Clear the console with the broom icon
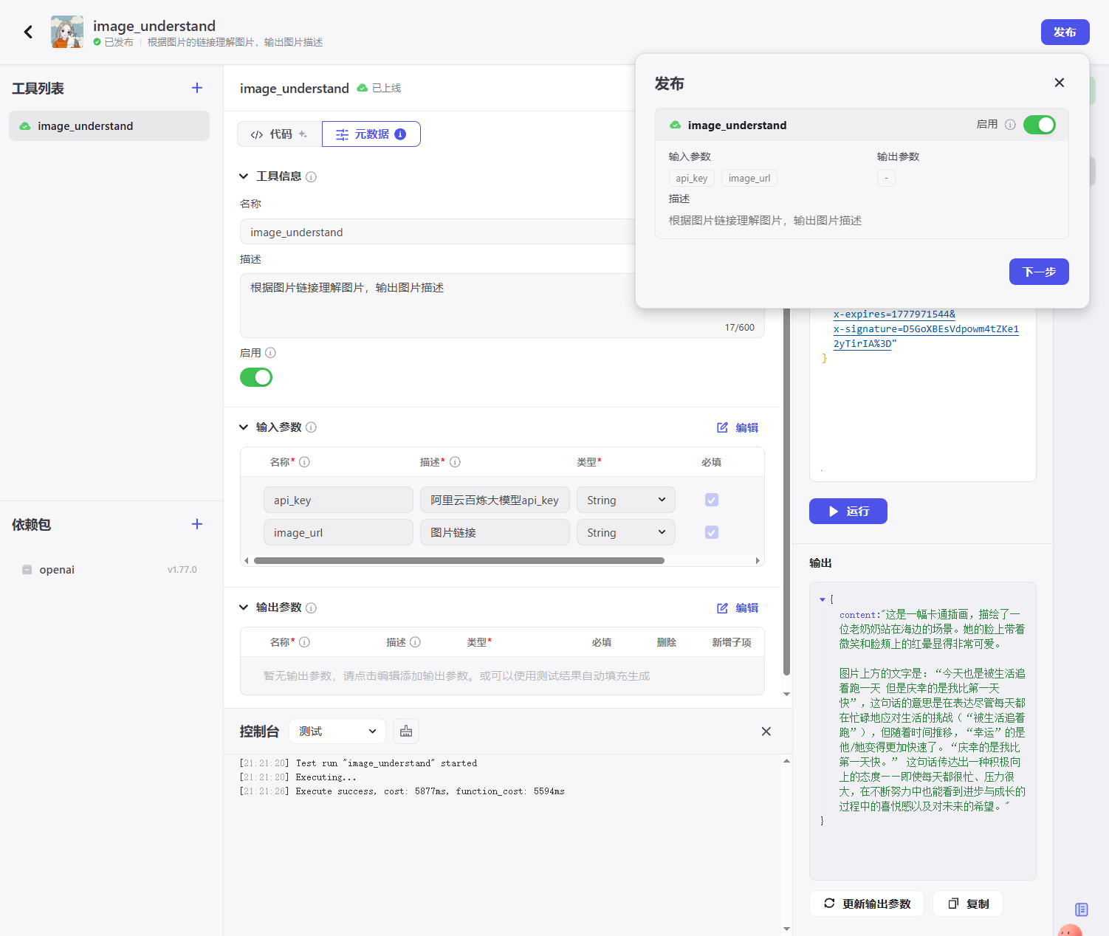Viewport: 1109px width, 936px height. pos(406,731)
